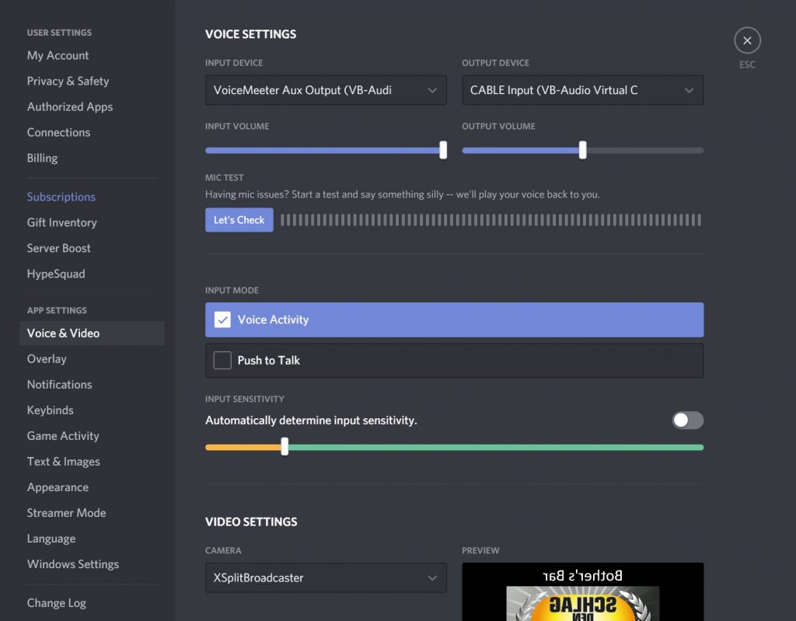Close settings with the X icon
Viewport: 796px width, 621px height.
[747, 40]
